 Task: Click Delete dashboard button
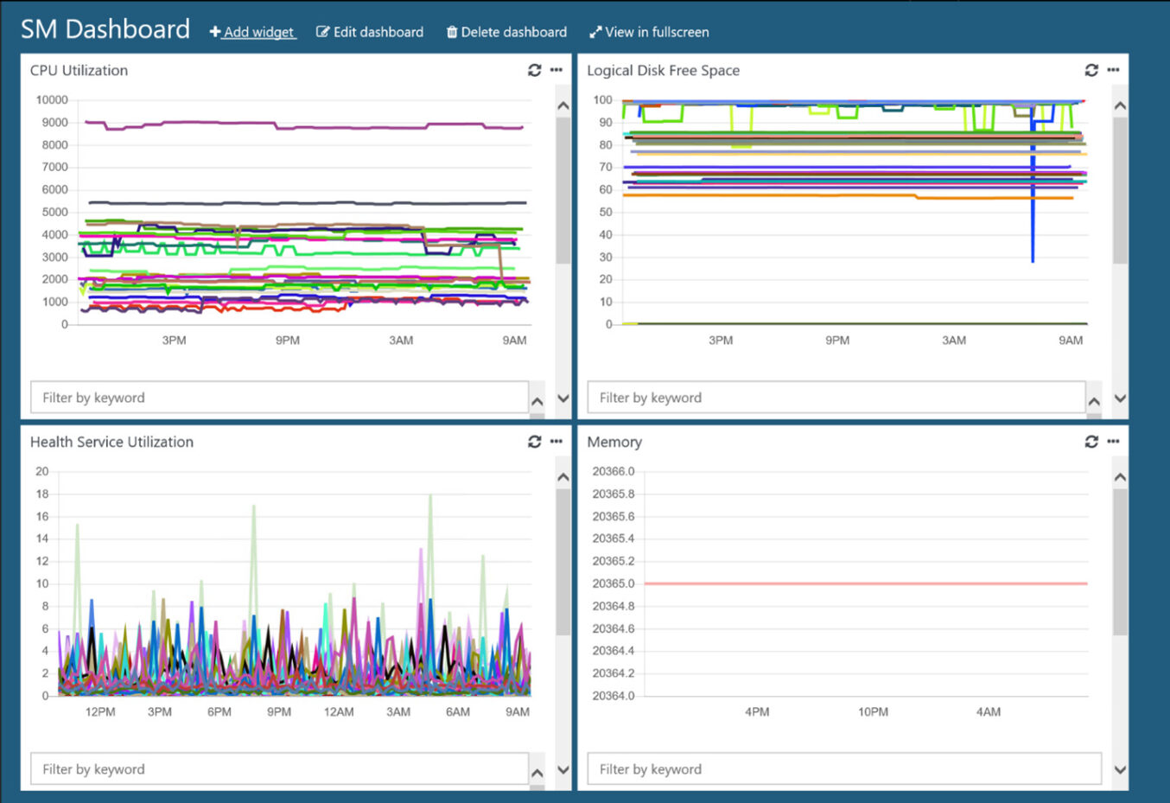click(506, 32)
